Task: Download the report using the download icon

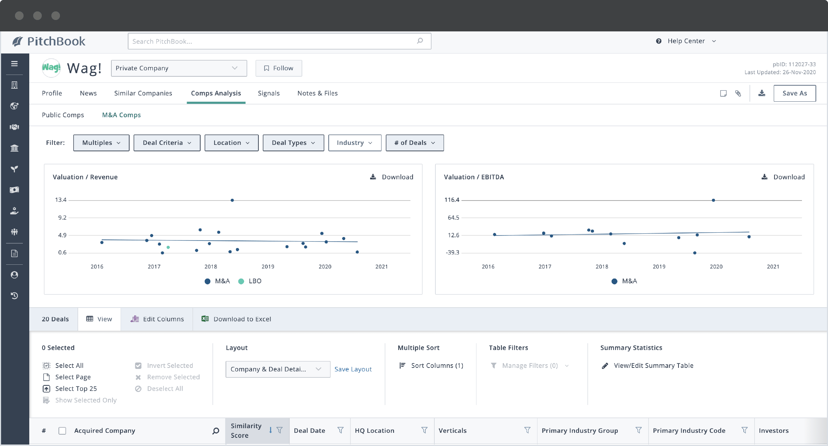Action: [x=762, y=93]
